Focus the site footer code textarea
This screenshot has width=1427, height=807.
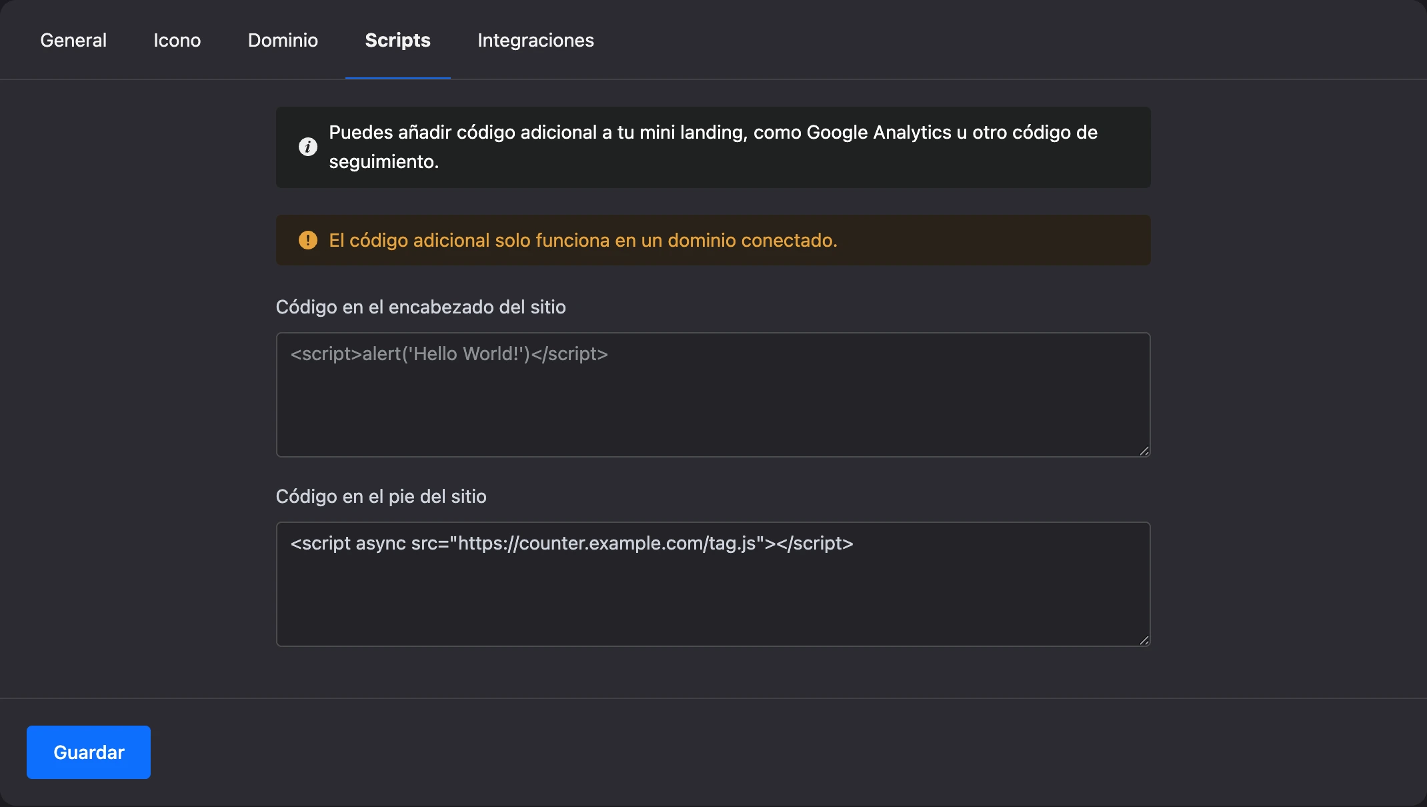coord(713,584)
